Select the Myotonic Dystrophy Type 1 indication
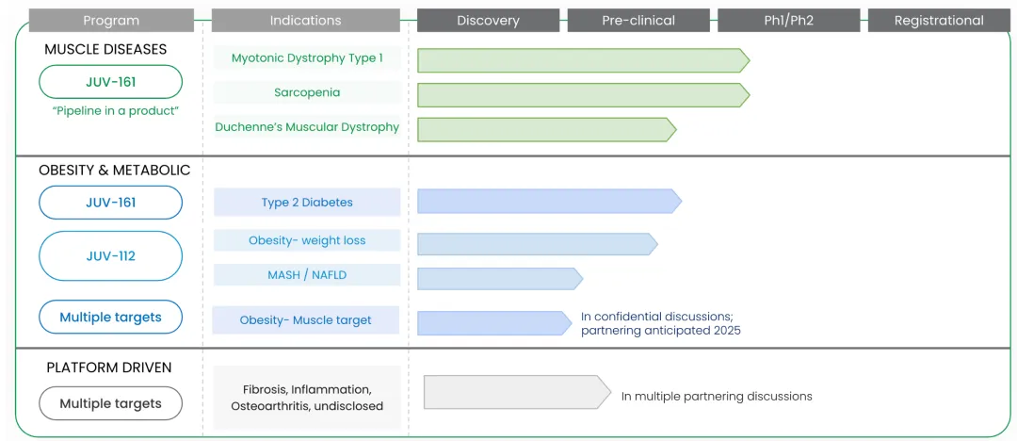 pos(307,58)
